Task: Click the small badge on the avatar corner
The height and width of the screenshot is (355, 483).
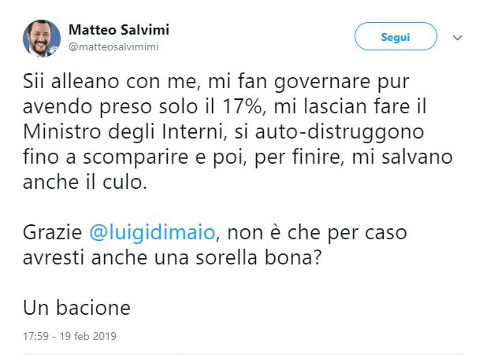Action: [x=54, y=50]
